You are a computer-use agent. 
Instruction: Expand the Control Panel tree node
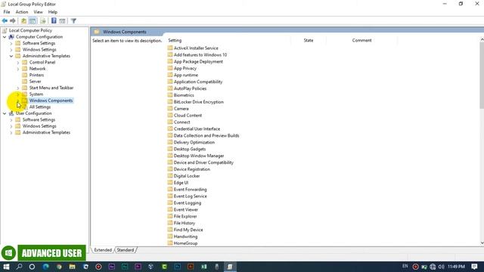click(x=18, y=62)
